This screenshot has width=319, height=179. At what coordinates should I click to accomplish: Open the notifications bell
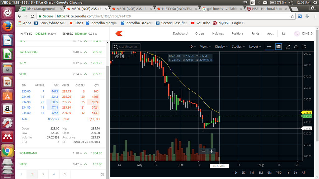click(283, 34)
